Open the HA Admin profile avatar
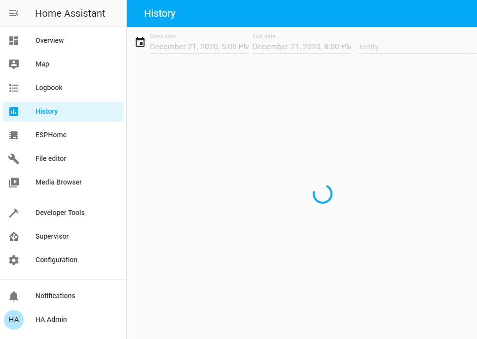 tap(14, 319)
